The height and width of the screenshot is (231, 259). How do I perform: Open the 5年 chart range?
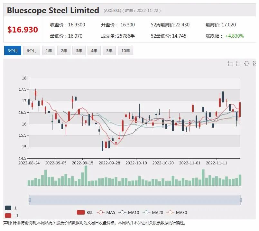coord(109,51)
